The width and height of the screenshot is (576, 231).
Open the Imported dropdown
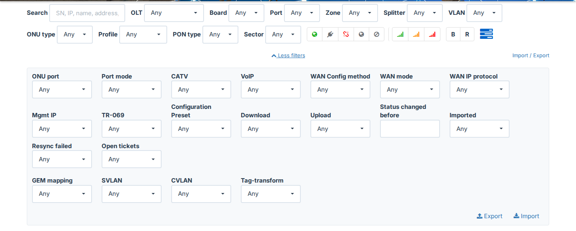480,129
